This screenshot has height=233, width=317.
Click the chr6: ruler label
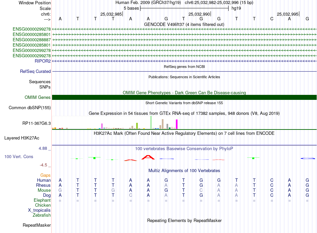[46, 14]
